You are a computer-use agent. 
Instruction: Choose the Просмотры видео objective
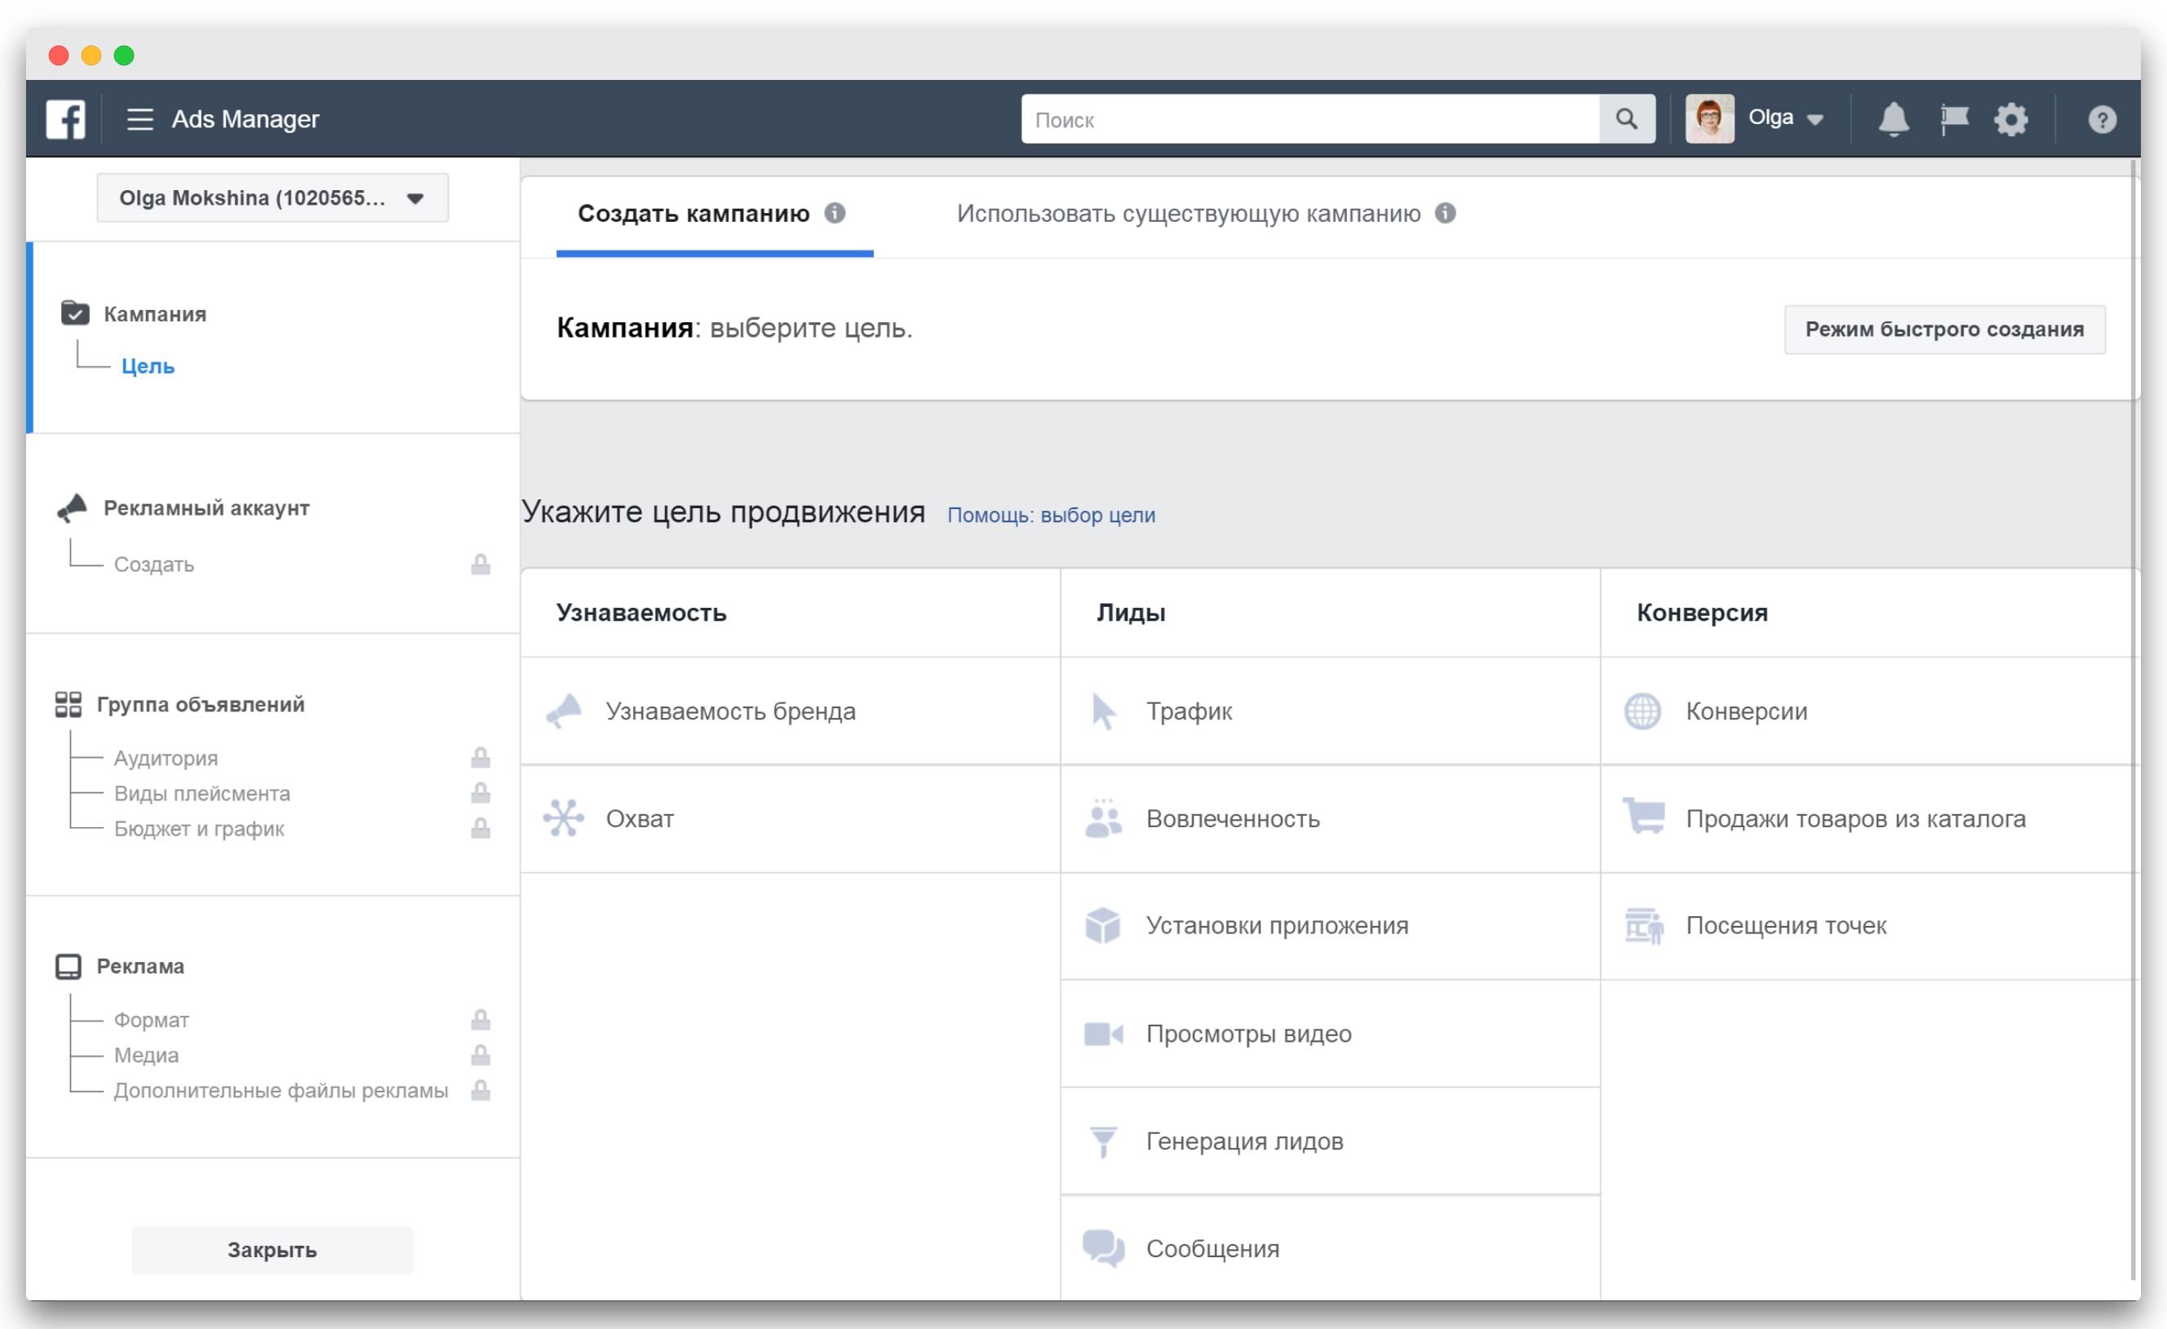pyautogui.click(x=1330, y=1034)
